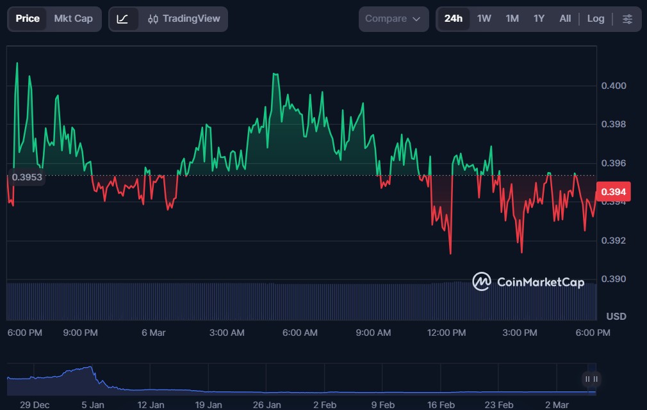Switch to the Mkt Cap tab
This screenshot has width=647, height=410.
[x=73, y=19]
